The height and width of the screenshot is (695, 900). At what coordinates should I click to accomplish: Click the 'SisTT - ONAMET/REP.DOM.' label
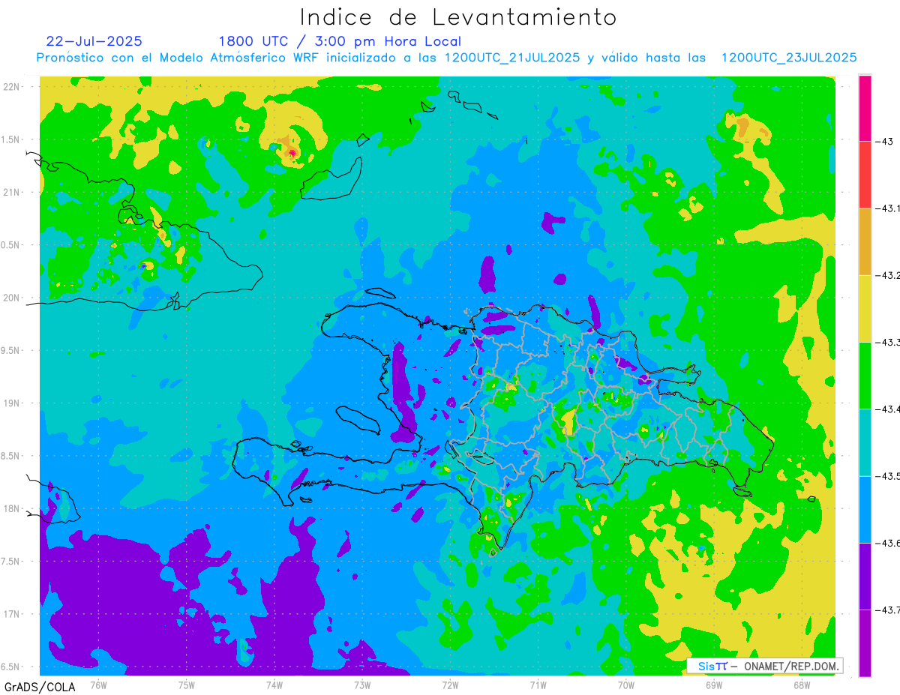(765, 666)
